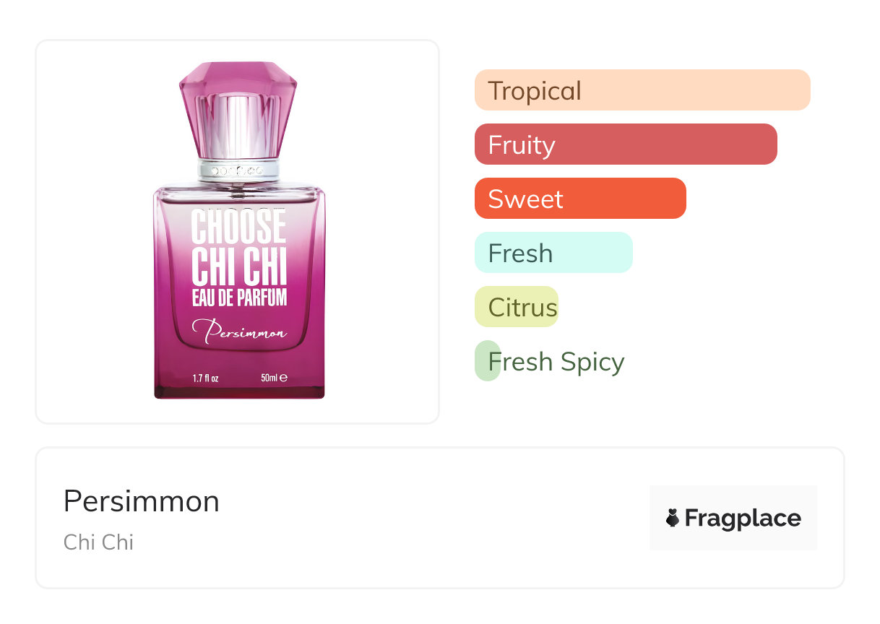880x624 pixels.
Task: Click the CHOOSE CHI CHI bottle text
Action: (238, 247)
